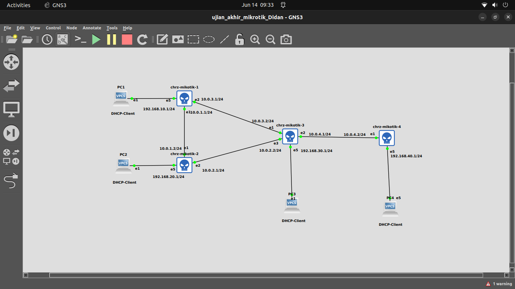This screenshot has height=289, width=515.
Task: Click the horizontal scrollbar of workspace
Action: click(x=266, y=275)
